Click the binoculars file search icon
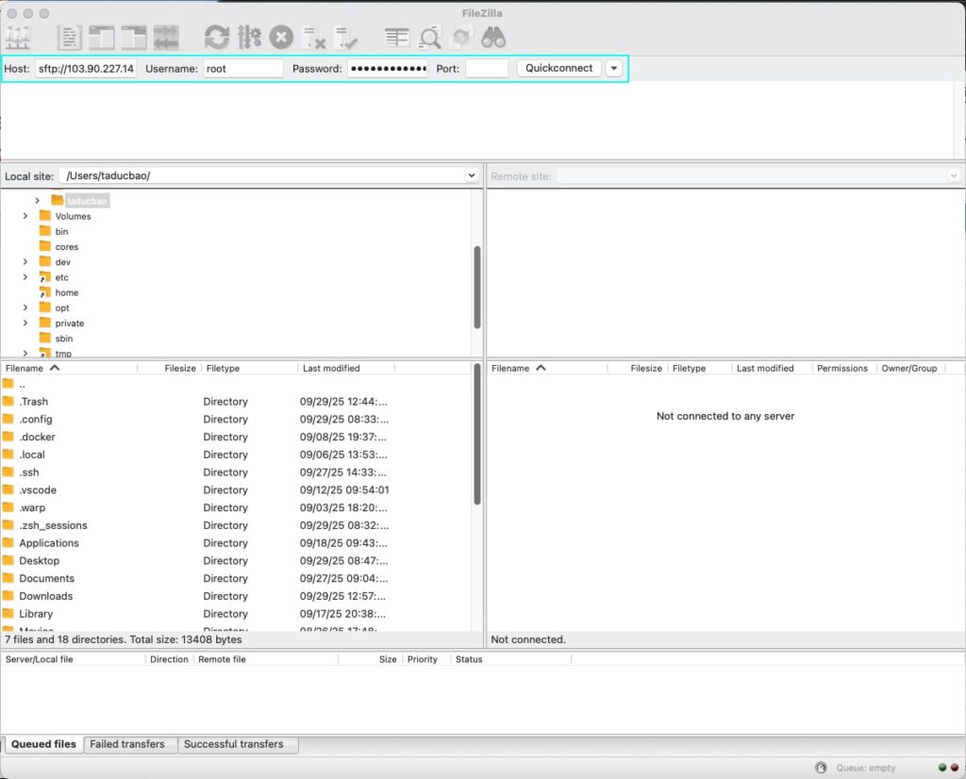Screen dimensions: 966x779 coord(493,37)
